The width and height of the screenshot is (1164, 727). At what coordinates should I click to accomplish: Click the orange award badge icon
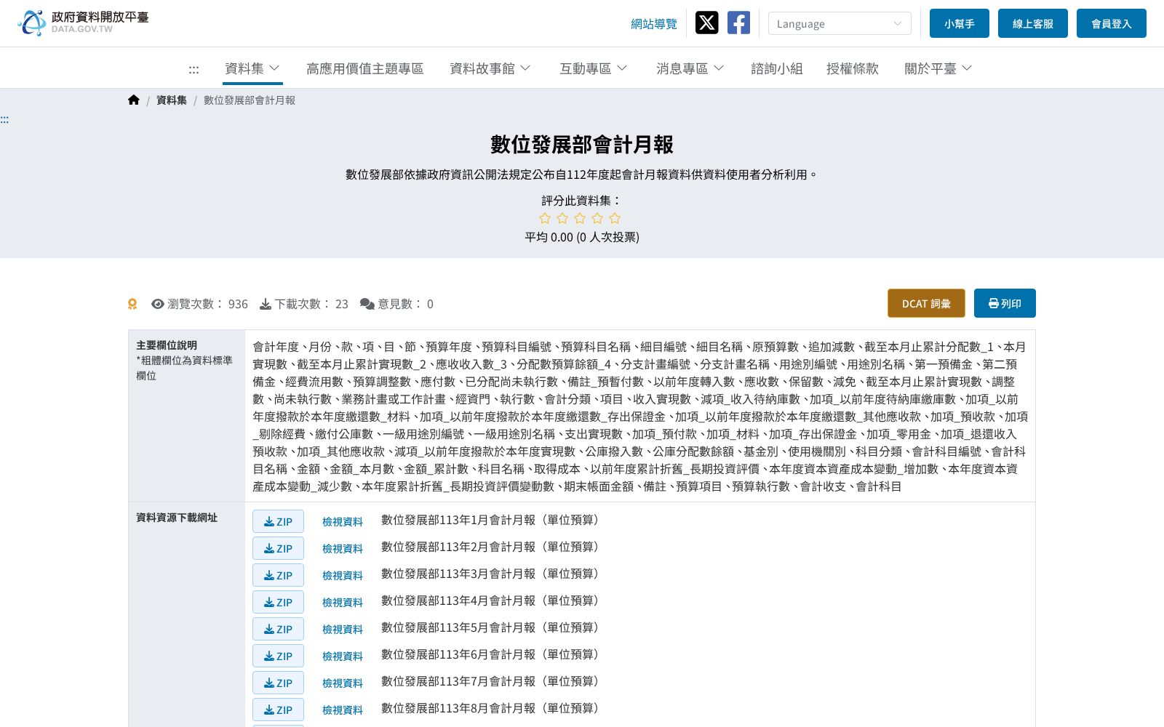(x=132, y=304)
